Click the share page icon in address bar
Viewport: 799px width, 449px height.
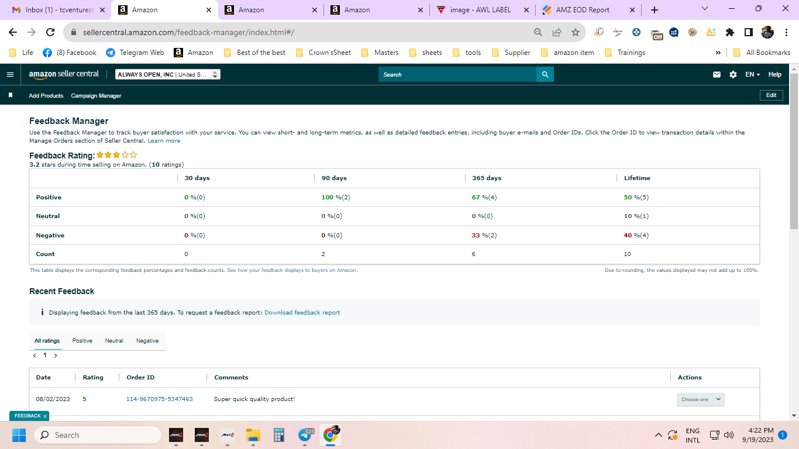coord(557,32)
